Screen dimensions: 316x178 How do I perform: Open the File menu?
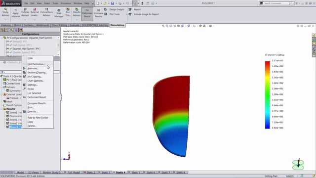coord(26,3)
